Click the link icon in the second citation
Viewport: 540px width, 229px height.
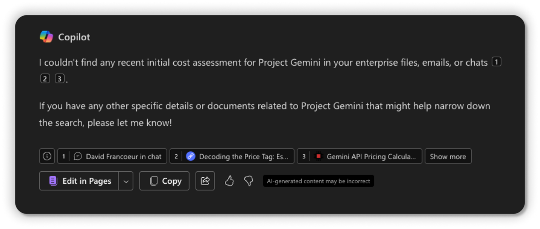[x=190, y=156]
